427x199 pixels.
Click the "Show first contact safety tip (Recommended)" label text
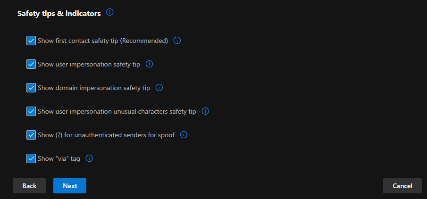tap(103, 41)
